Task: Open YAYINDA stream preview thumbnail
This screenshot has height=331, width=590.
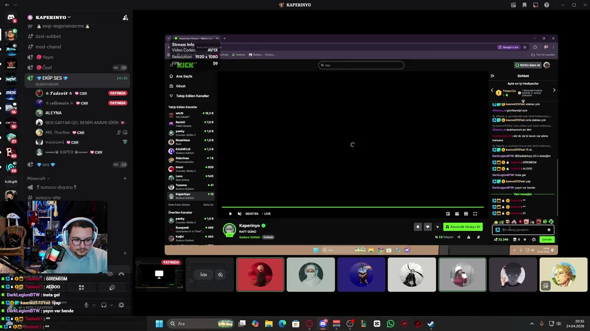Action: click(159, 274)
